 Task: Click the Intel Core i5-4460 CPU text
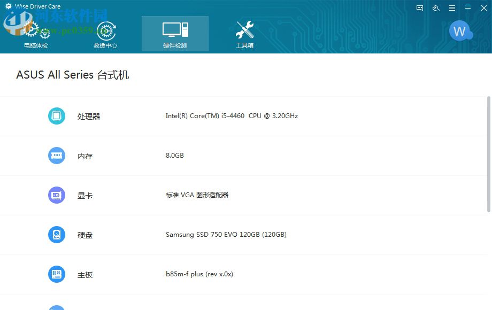[232, 115]
